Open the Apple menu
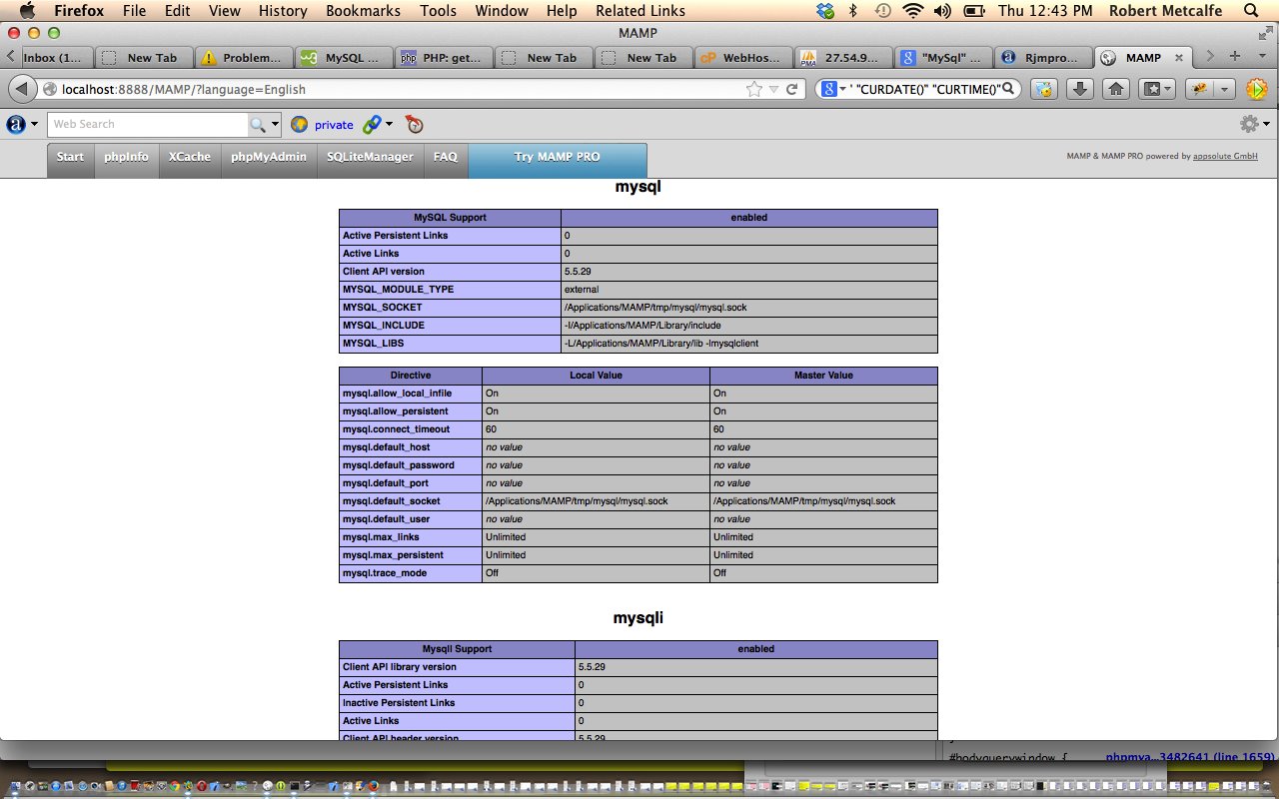This screenshot has width=1279, height=799. [27, 11]
